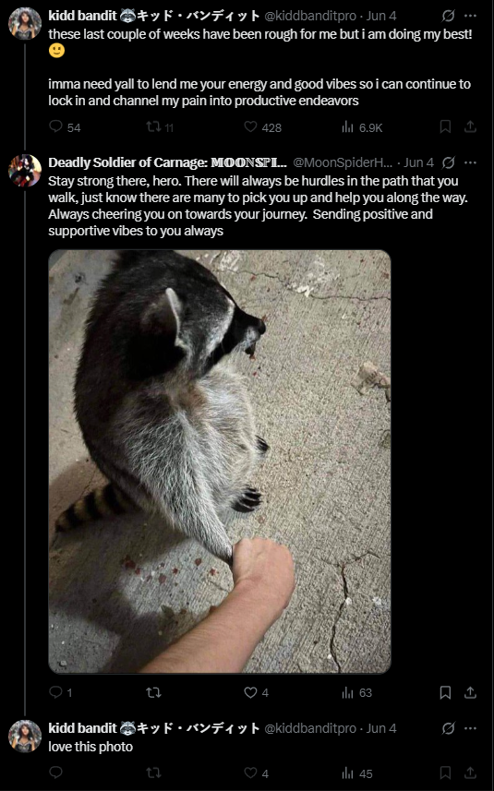
Task: Open @kiddbanditpro handle on top tweet
Action: point(310,16)
